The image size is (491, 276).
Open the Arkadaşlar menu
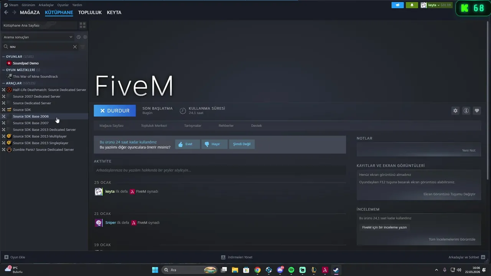tap(46, 5)
